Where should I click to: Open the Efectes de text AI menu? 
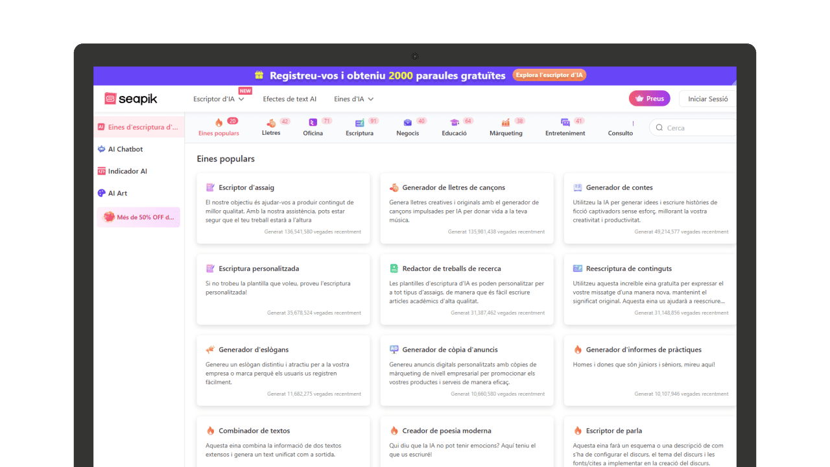tap(290, 99)
